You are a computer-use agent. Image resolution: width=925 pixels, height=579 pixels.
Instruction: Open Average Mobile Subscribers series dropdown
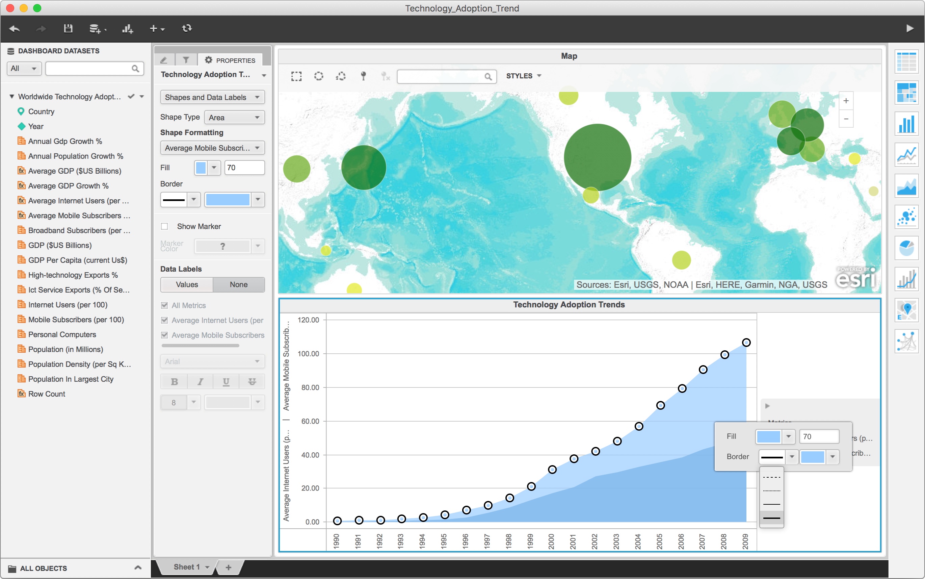coord(212,148)
